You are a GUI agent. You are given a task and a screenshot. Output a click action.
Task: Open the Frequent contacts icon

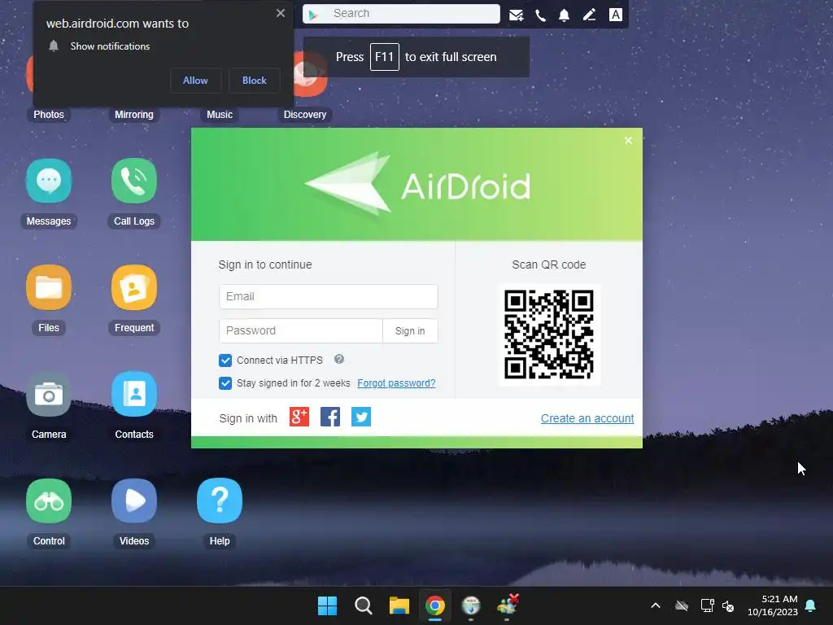coord(134,287)
